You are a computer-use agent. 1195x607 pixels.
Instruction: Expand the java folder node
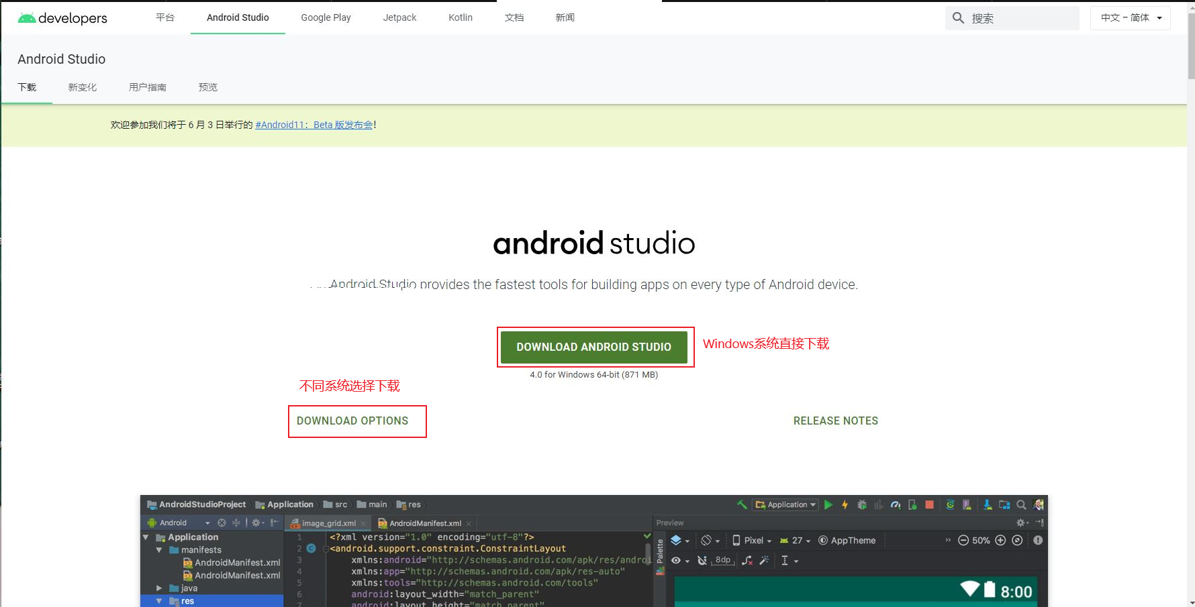click(x=159, y=588)
